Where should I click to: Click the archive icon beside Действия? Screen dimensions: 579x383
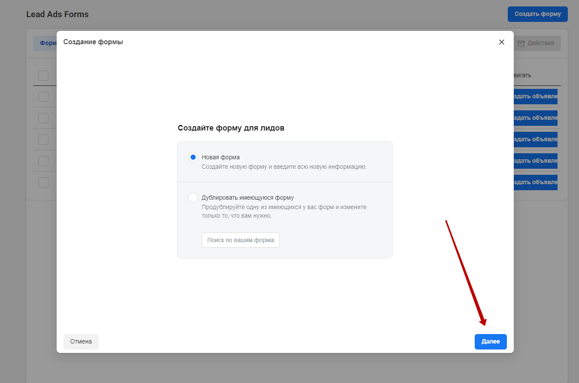tap(521, 43)
